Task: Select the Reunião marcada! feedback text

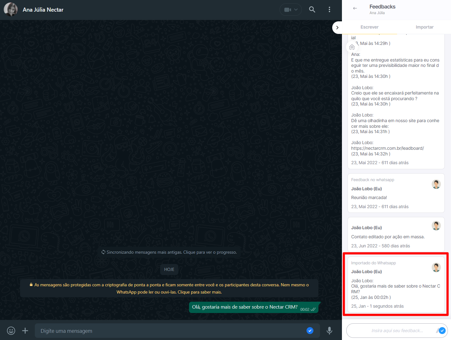Action: point(369,197)
